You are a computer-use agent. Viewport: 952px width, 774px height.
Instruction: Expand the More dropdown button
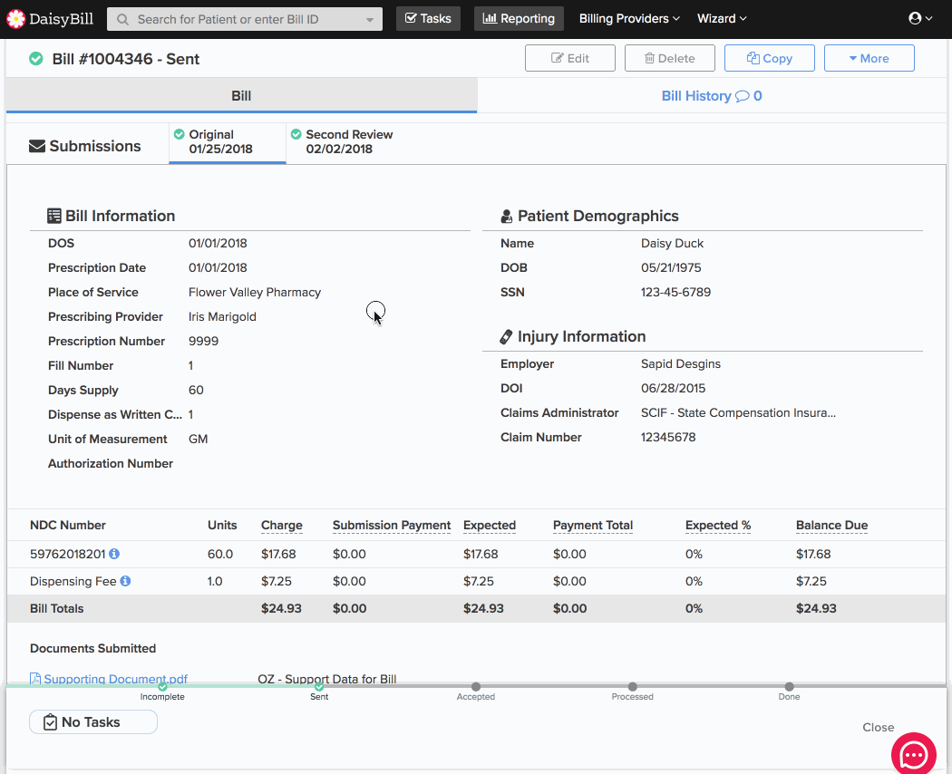click(869, 58)
